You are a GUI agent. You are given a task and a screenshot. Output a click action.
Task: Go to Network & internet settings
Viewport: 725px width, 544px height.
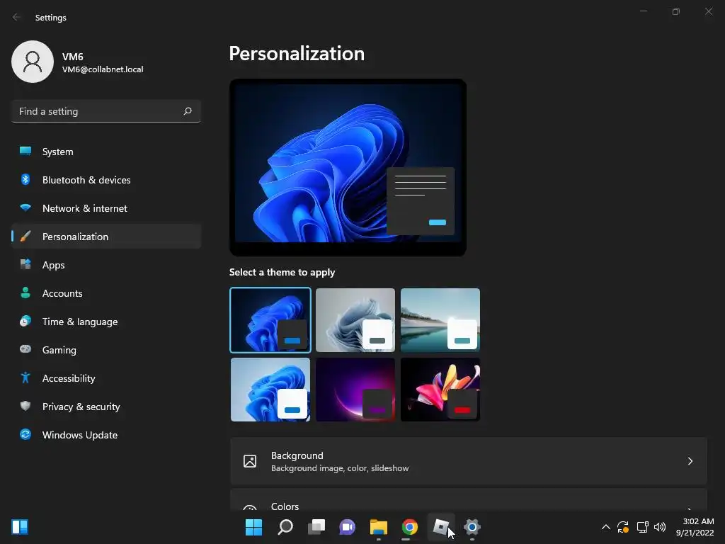(x=106, y=208)
